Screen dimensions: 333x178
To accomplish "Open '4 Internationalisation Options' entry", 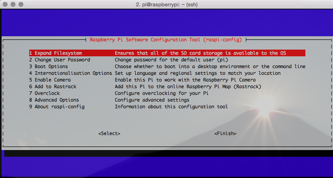I will point(71,73).
